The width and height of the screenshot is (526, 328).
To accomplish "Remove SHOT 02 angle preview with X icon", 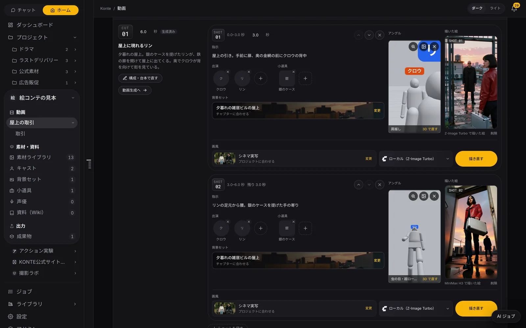I will 434,196.
